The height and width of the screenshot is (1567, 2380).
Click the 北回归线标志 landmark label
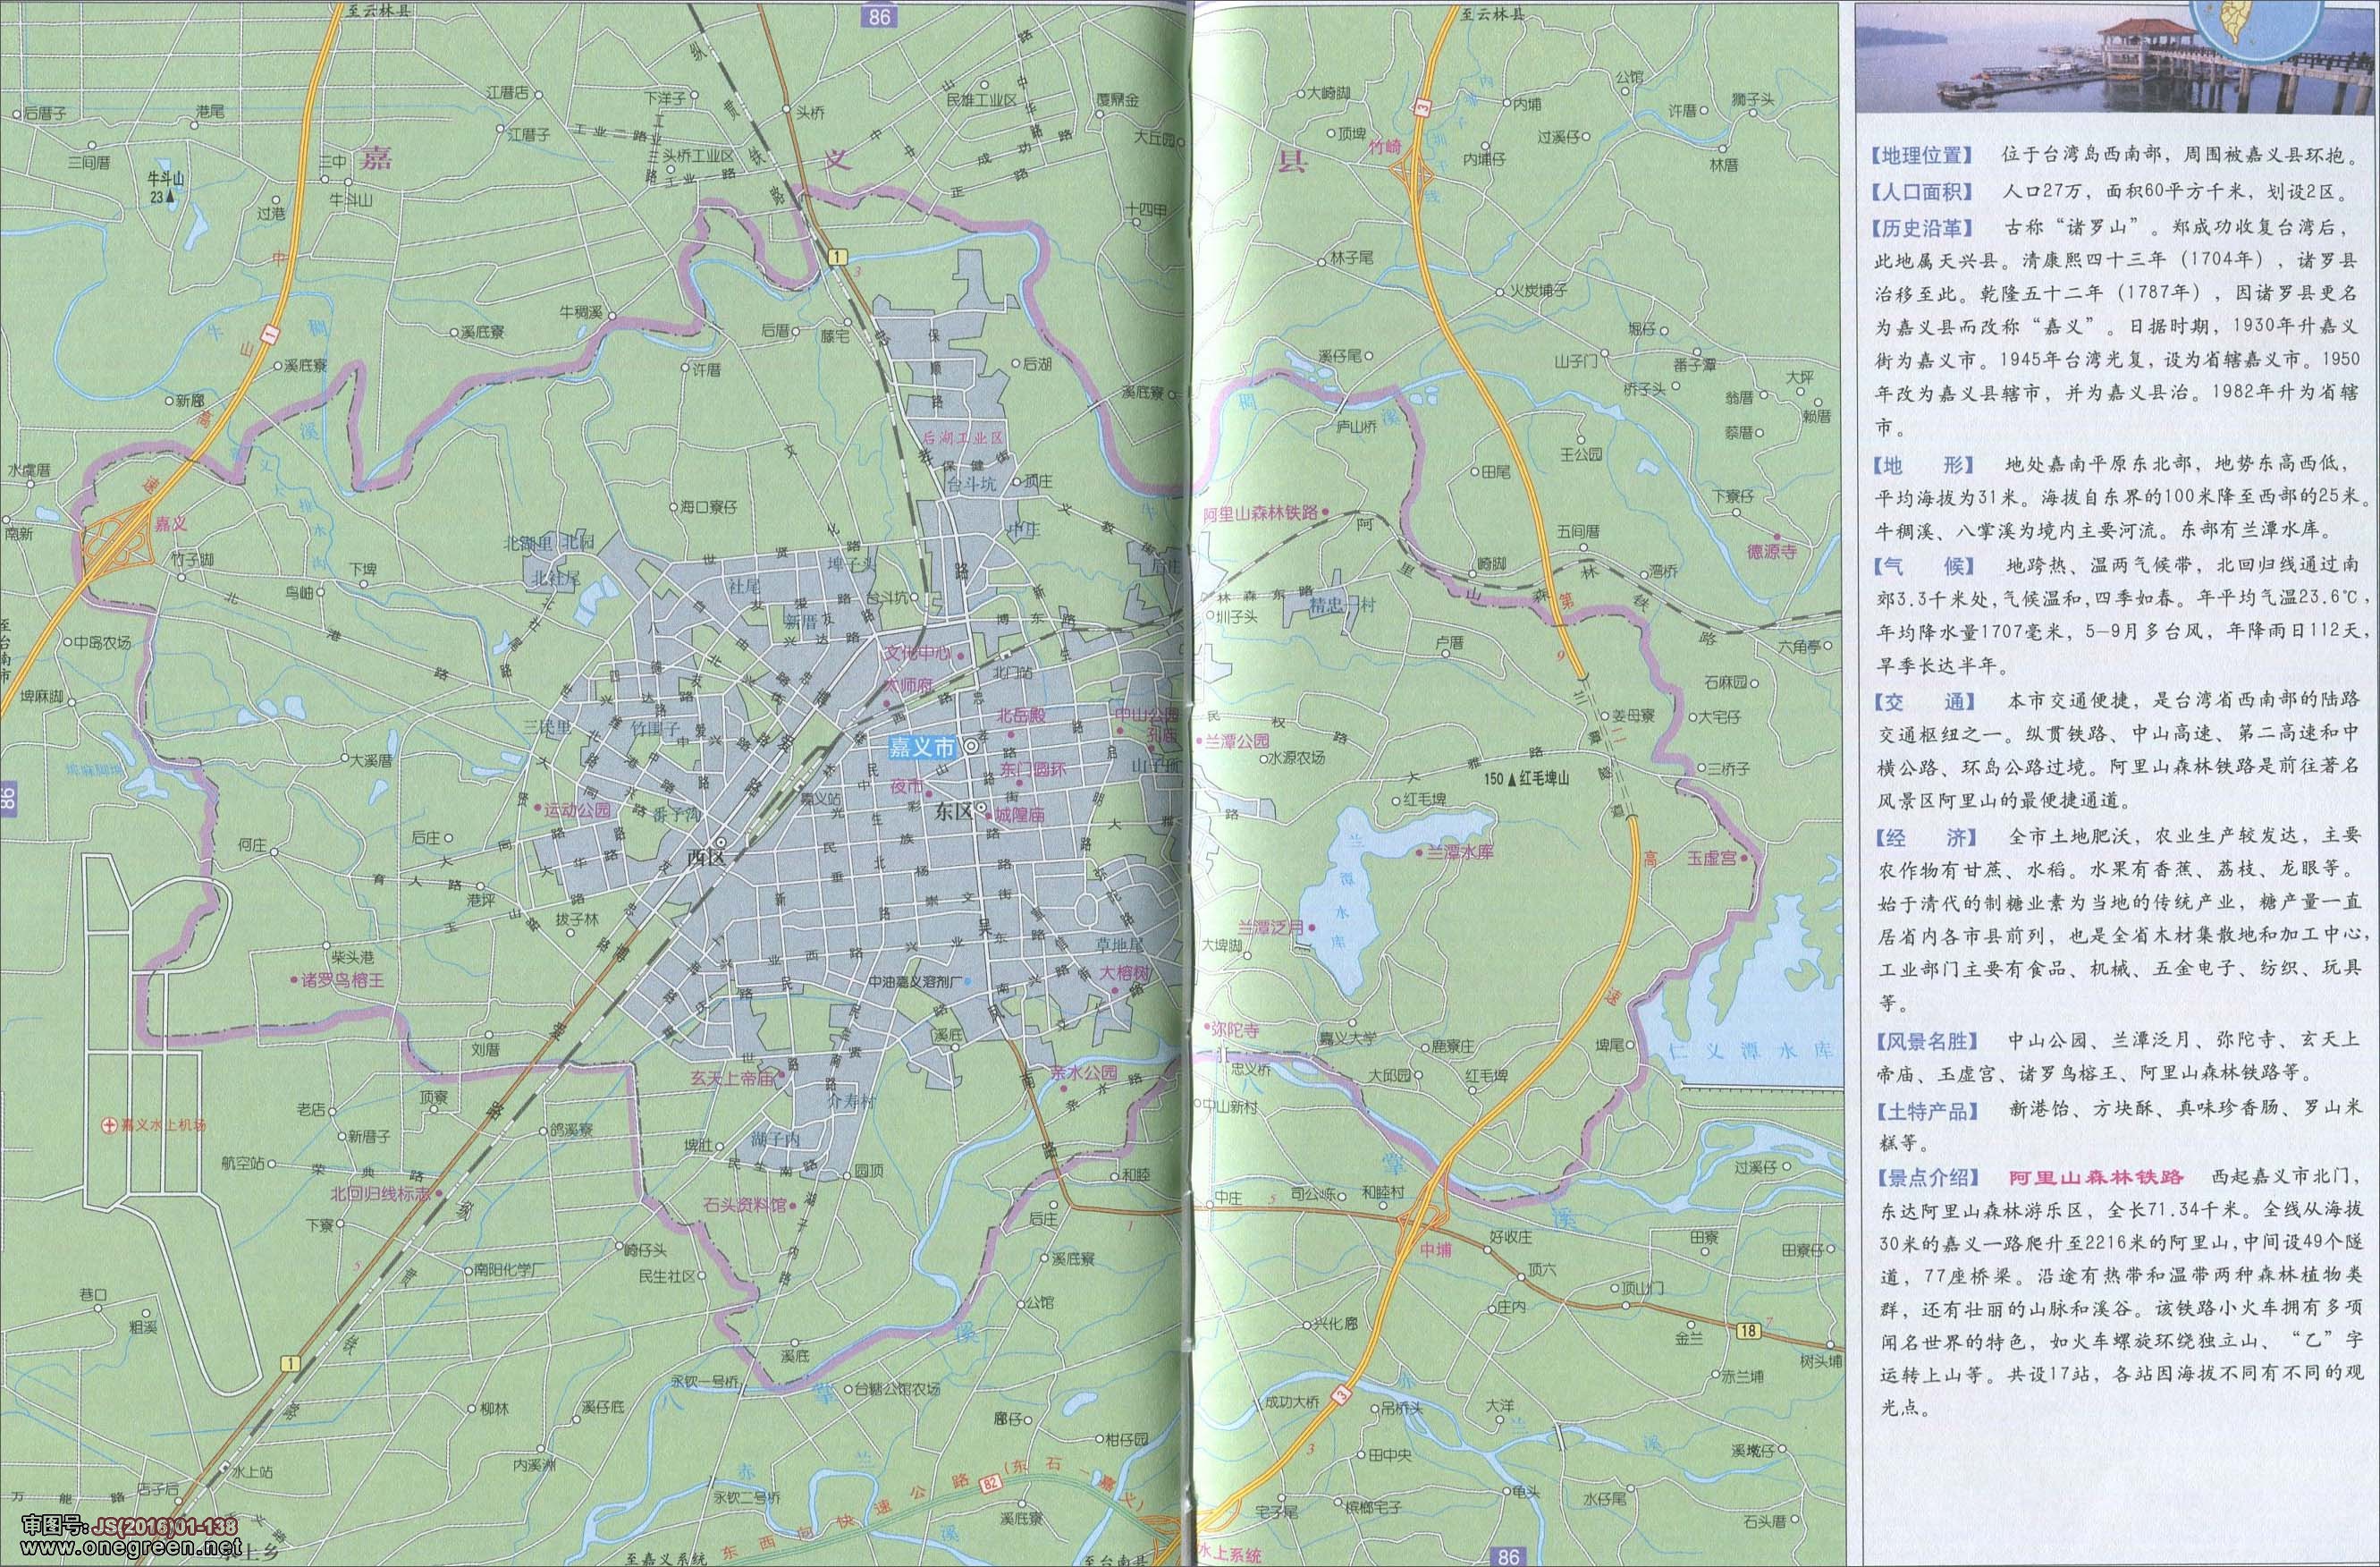click(381, 1195)
